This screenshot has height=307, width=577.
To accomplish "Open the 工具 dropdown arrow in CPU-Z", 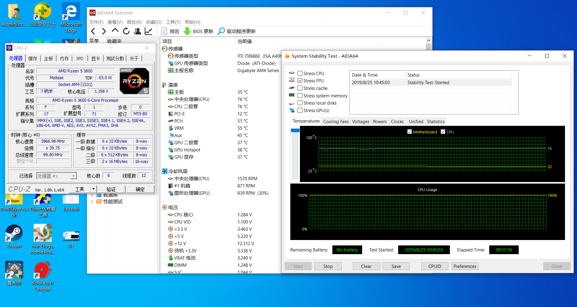I will (x=93, y=189).
